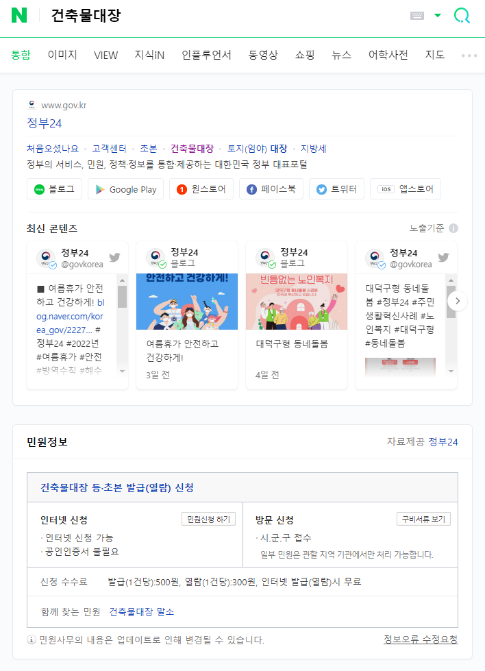The width and height of the screenshot is (485, 671).
Task: Click the Twitter bird icon on the last card
Action: (443, 257)
